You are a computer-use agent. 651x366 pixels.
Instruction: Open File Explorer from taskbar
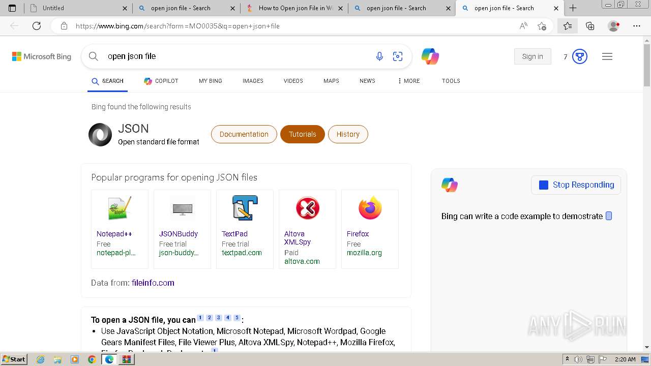[57, 359]
